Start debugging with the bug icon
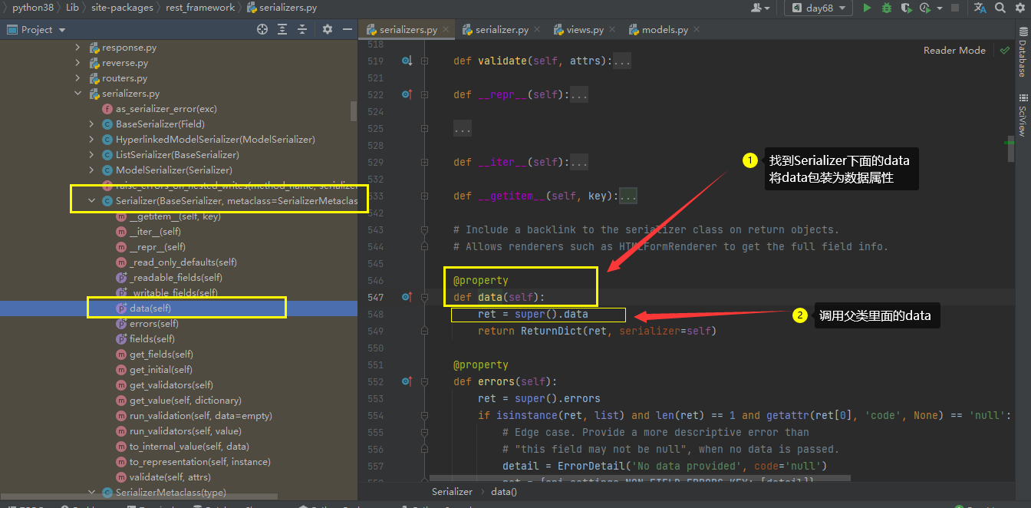The height and width of the screenshot is (508, 1031). click(x=886, y=8)
